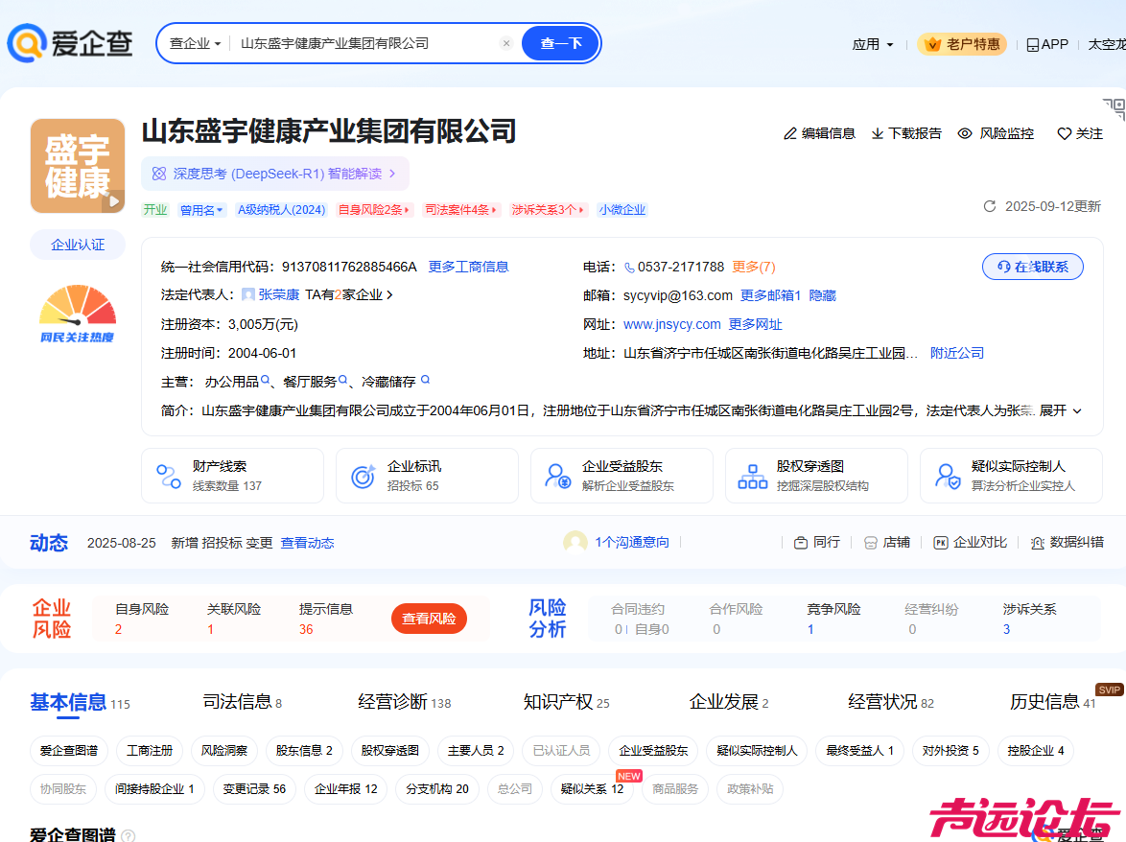The height and width of the screenshot is (842, 1126).
Task: Click the 编辑信息 pencil icon
Action: pos(790,133)
